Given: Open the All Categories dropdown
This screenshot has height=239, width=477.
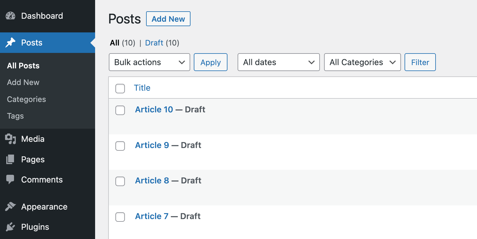Looking at the screenshot, I should pyautogui.click(x=362, y=62).
